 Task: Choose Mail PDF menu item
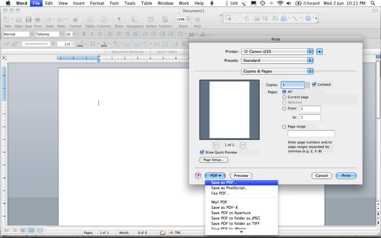(241, 202)
